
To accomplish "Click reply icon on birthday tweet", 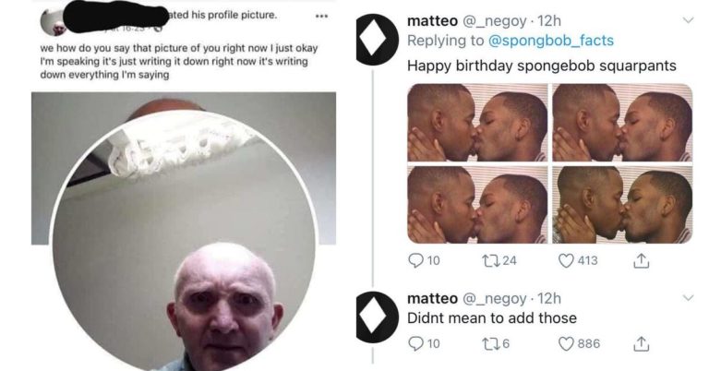I will (415, 260).
